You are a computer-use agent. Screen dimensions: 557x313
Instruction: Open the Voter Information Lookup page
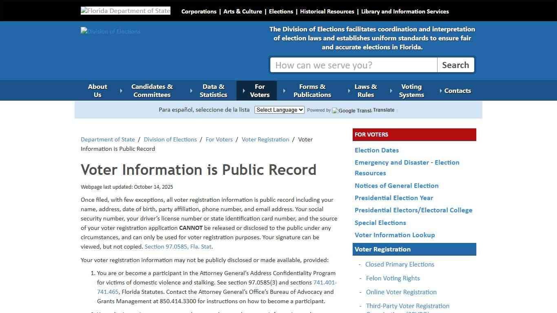click(395, 235)
